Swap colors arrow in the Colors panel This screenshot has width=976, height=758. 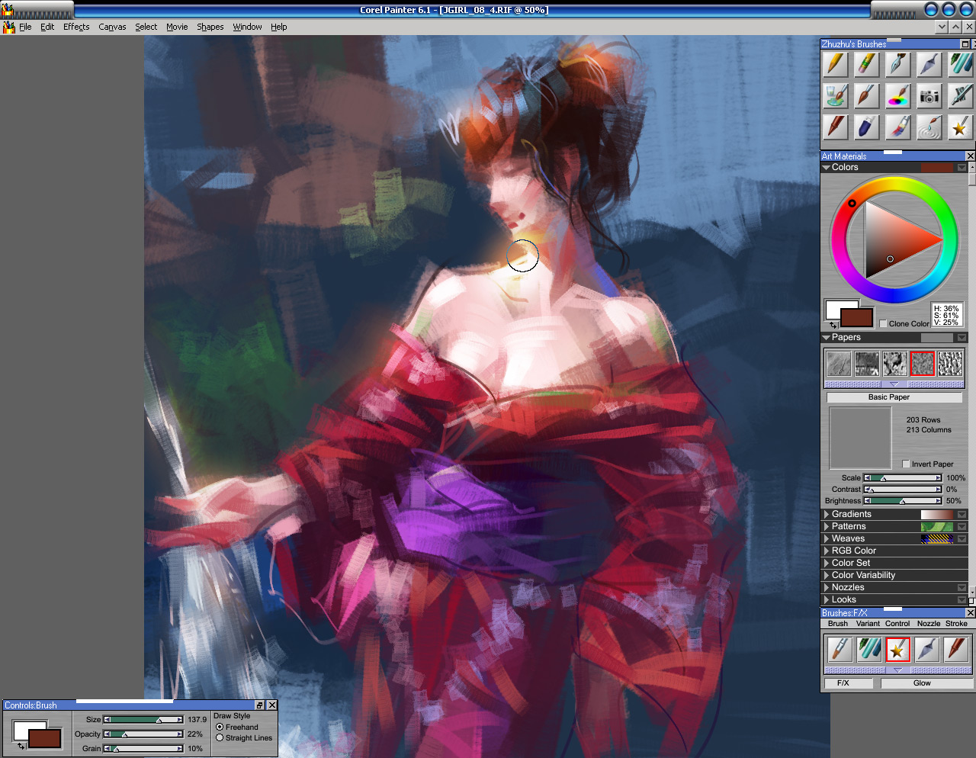point(833,326)
